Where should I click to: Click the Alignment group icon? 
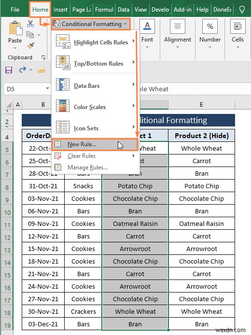[x=178, y=26]
